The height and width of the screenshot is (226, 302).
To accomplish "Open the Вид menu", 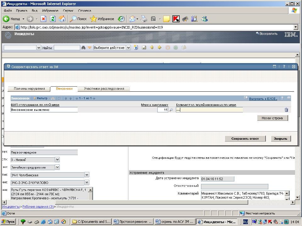I will (x=35, y=11).
